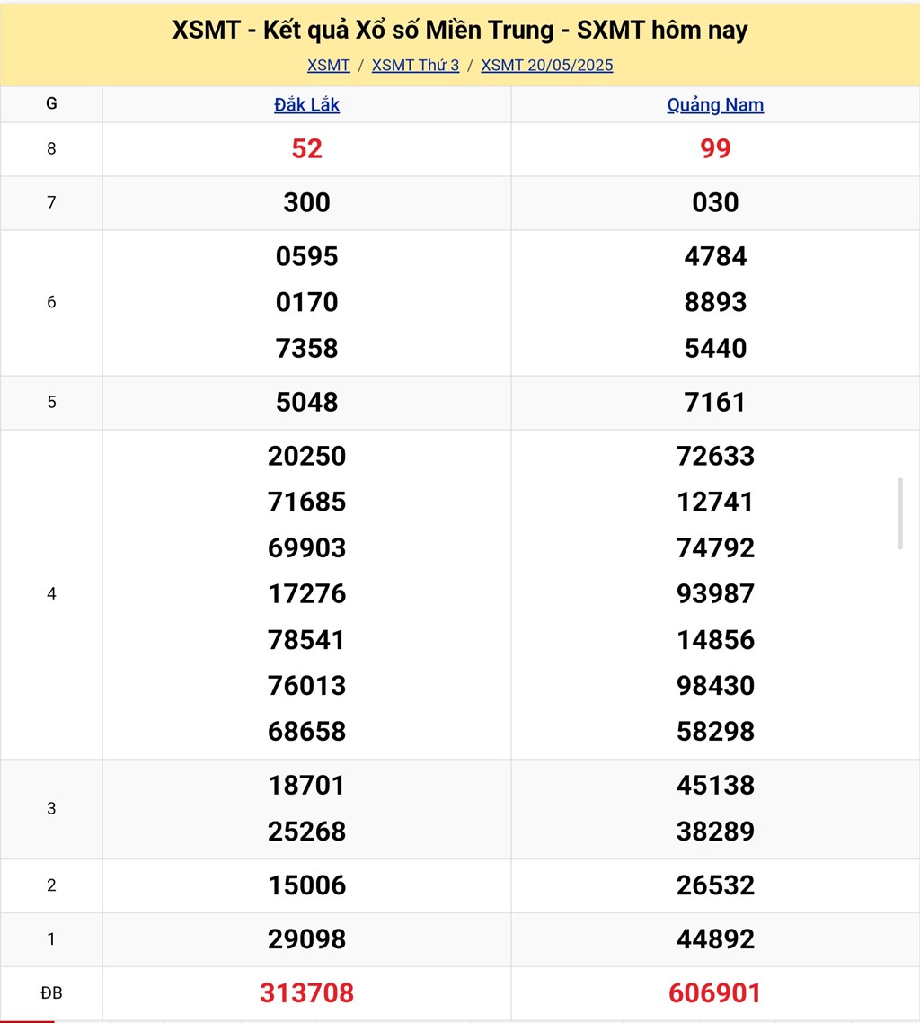
Task: Click the Quảng Nam province header link
Action: click(x=715, y=105)
